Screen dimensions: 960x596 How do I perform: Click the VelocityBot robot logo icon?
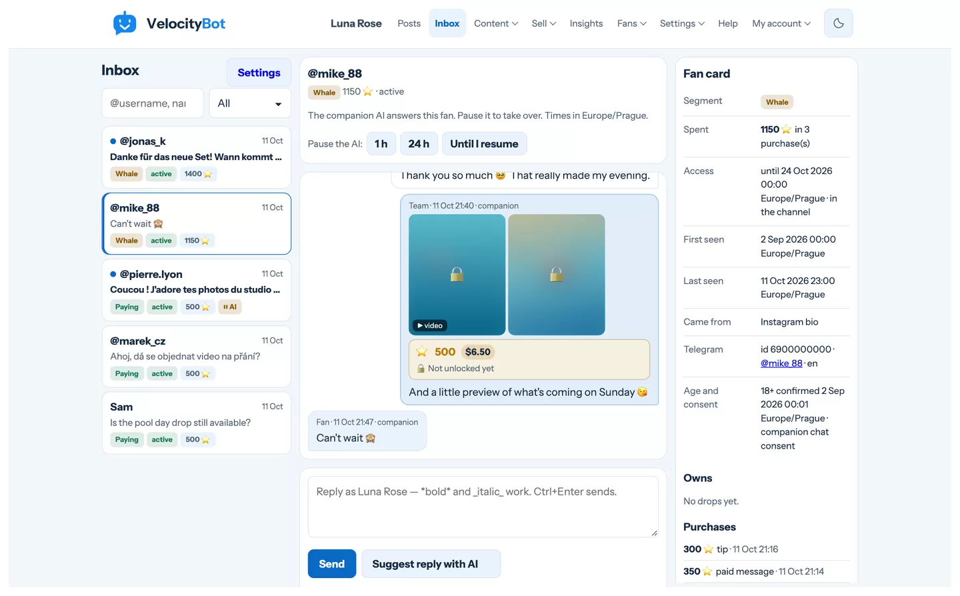[x=125, y=23]
